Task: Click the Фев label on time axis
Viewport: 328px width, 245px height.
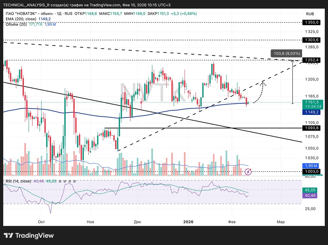Action: click(x=232, y=222)
